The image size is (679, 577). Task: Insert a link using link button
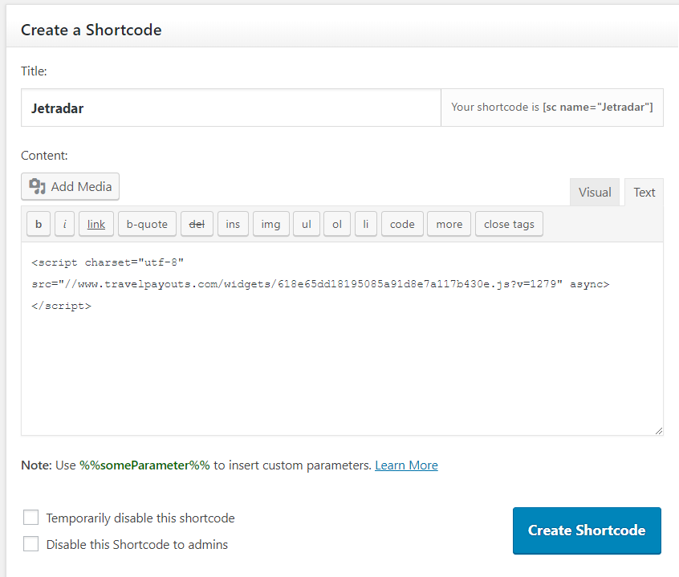point(96,224)
